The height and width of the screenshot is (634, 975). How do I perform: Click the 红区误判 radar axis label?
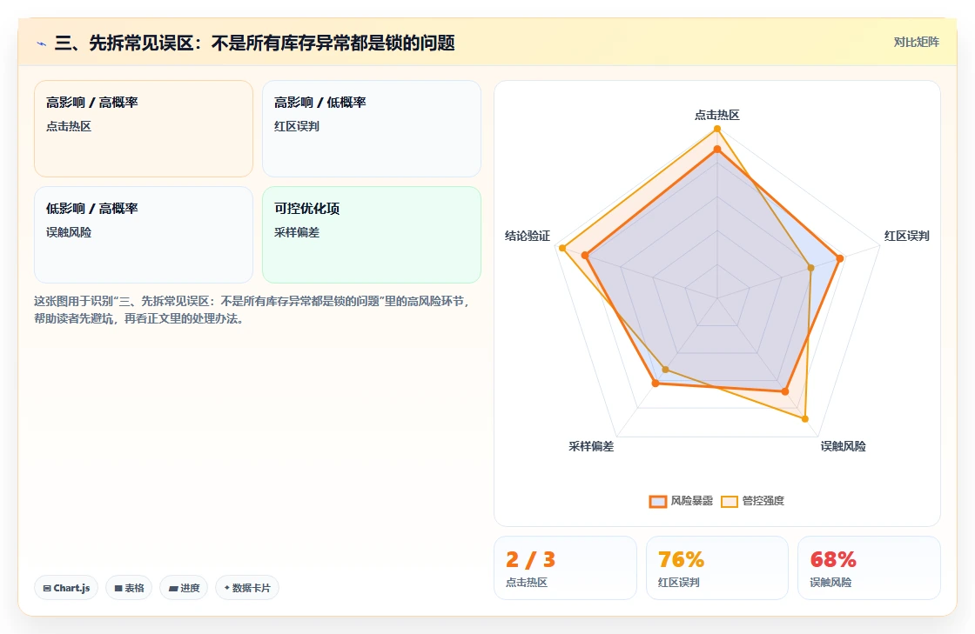tap(906, 236)
